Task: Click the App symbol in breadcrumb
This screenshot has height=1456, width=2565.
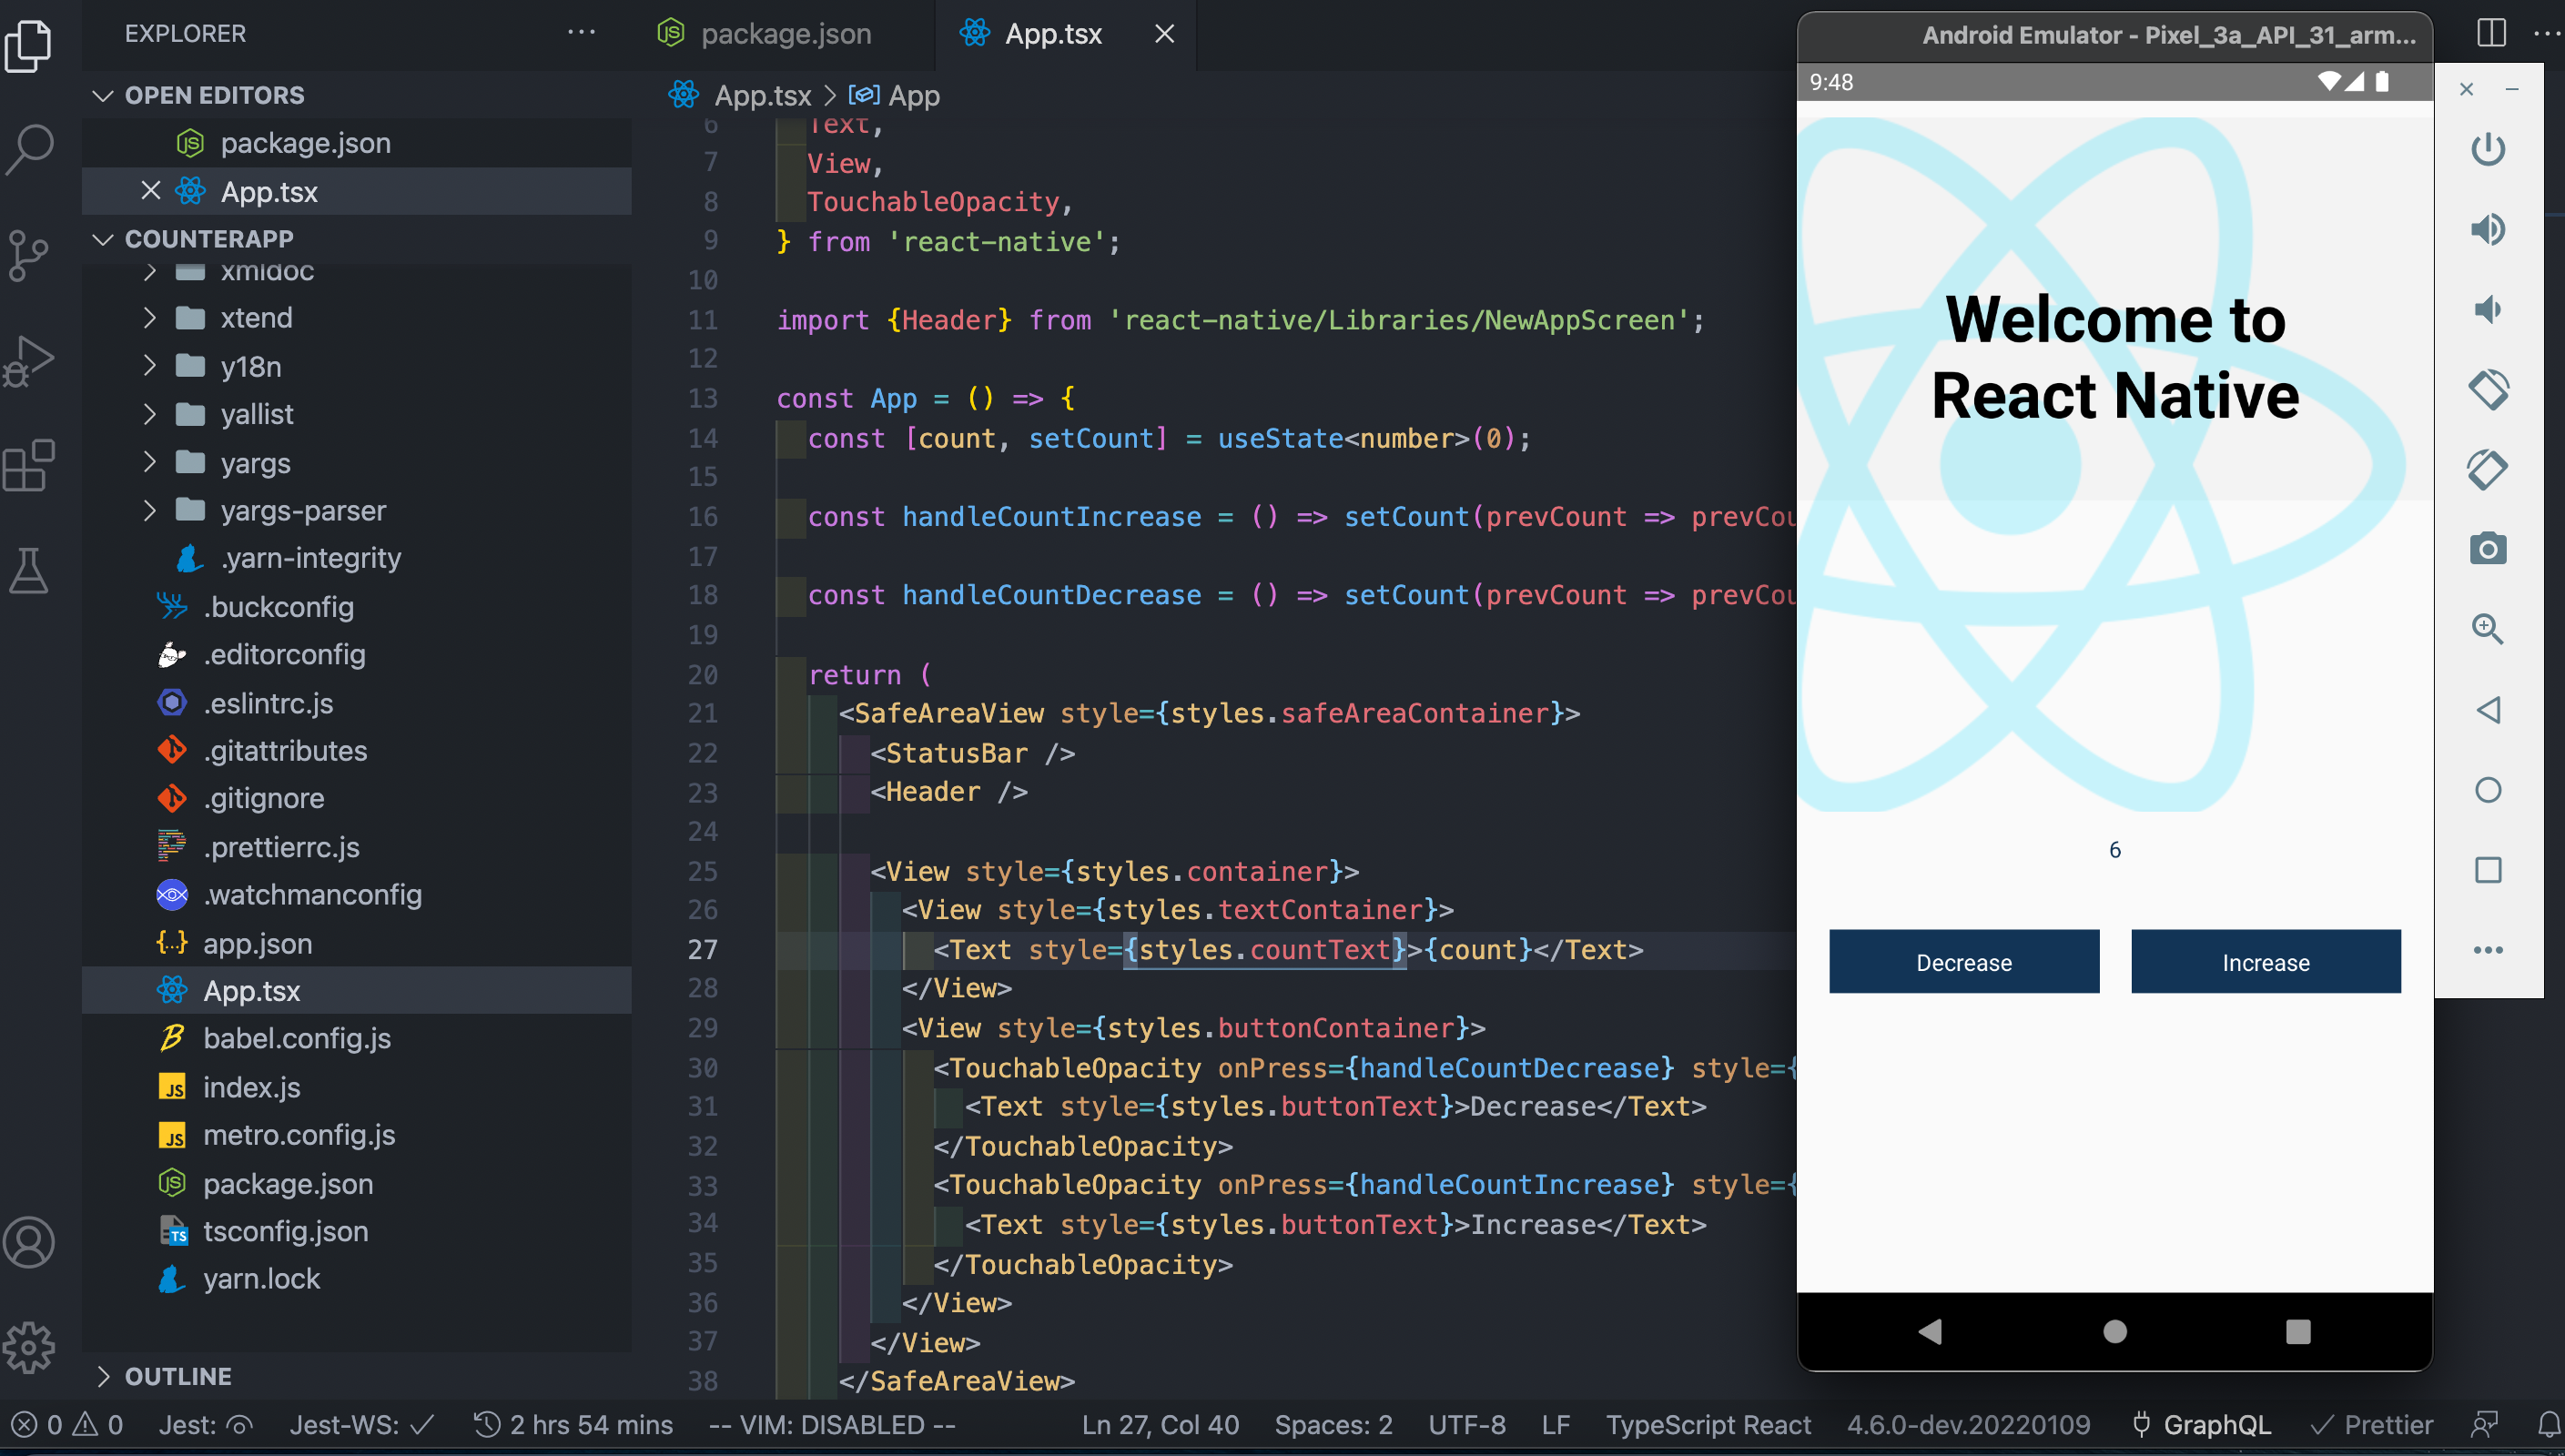Action: pos(914,96)
